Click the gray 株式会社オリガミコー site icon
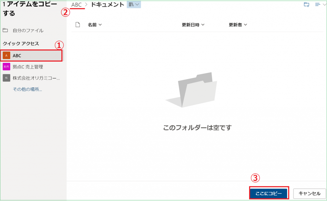This screenshot has height=201, width=327. coord(6,78)
